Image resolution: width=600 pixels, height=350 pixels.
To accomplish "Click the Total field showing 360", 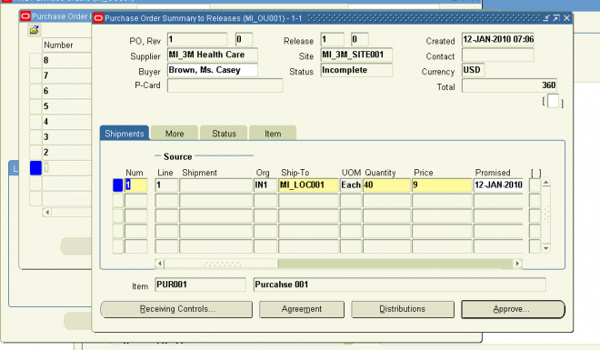I will pyautogui.click(x=509, y=85).
